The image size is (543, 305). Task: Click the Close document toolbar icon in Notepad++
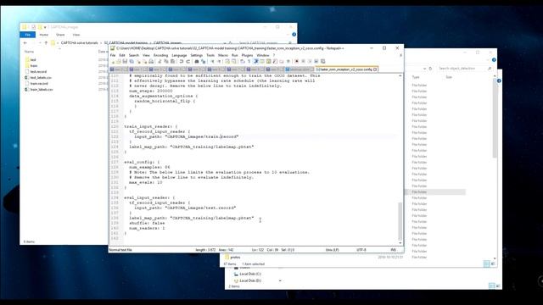click(x=138, y=61)
